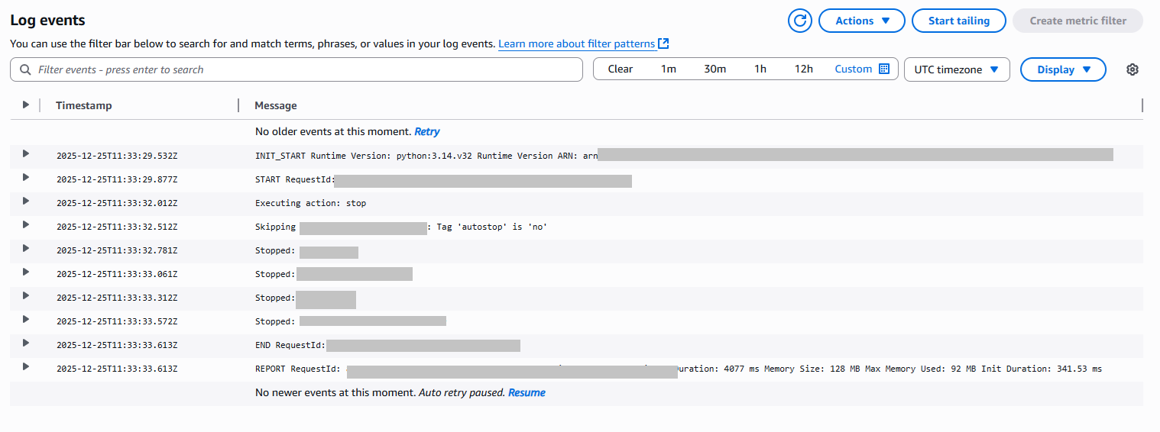Refresh the log events list

point(800,21)
